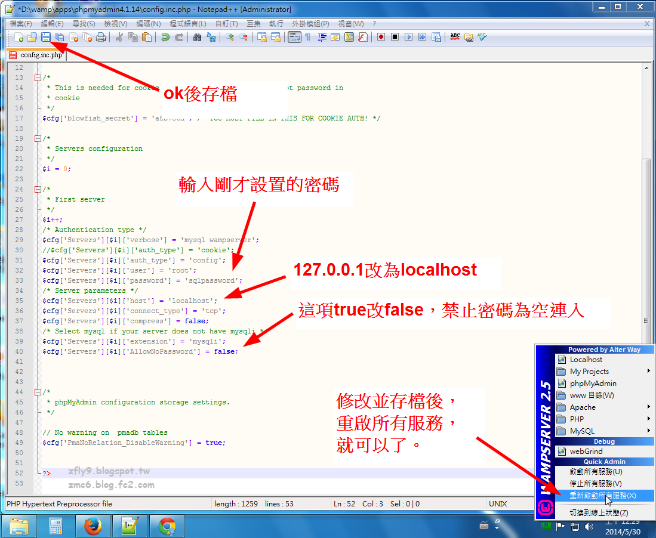Toggle show all characters pilcrow icon

pos(308,37)
